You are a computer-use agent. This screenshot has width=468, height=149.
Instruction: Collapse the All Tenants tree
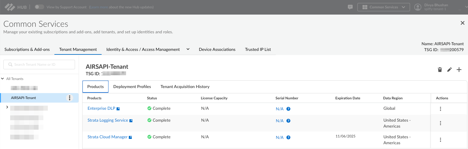[x=3, y=79]
